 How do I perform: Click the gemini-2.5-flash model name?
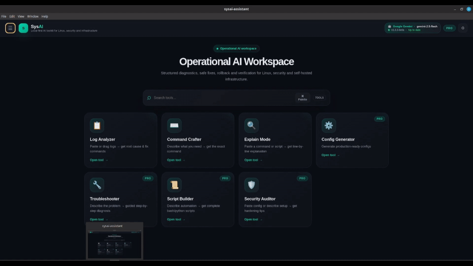click(427, 27)
